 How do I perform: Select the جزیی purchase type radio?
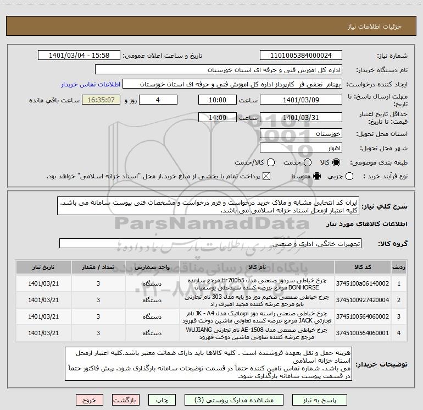click(x=349, y=176)
